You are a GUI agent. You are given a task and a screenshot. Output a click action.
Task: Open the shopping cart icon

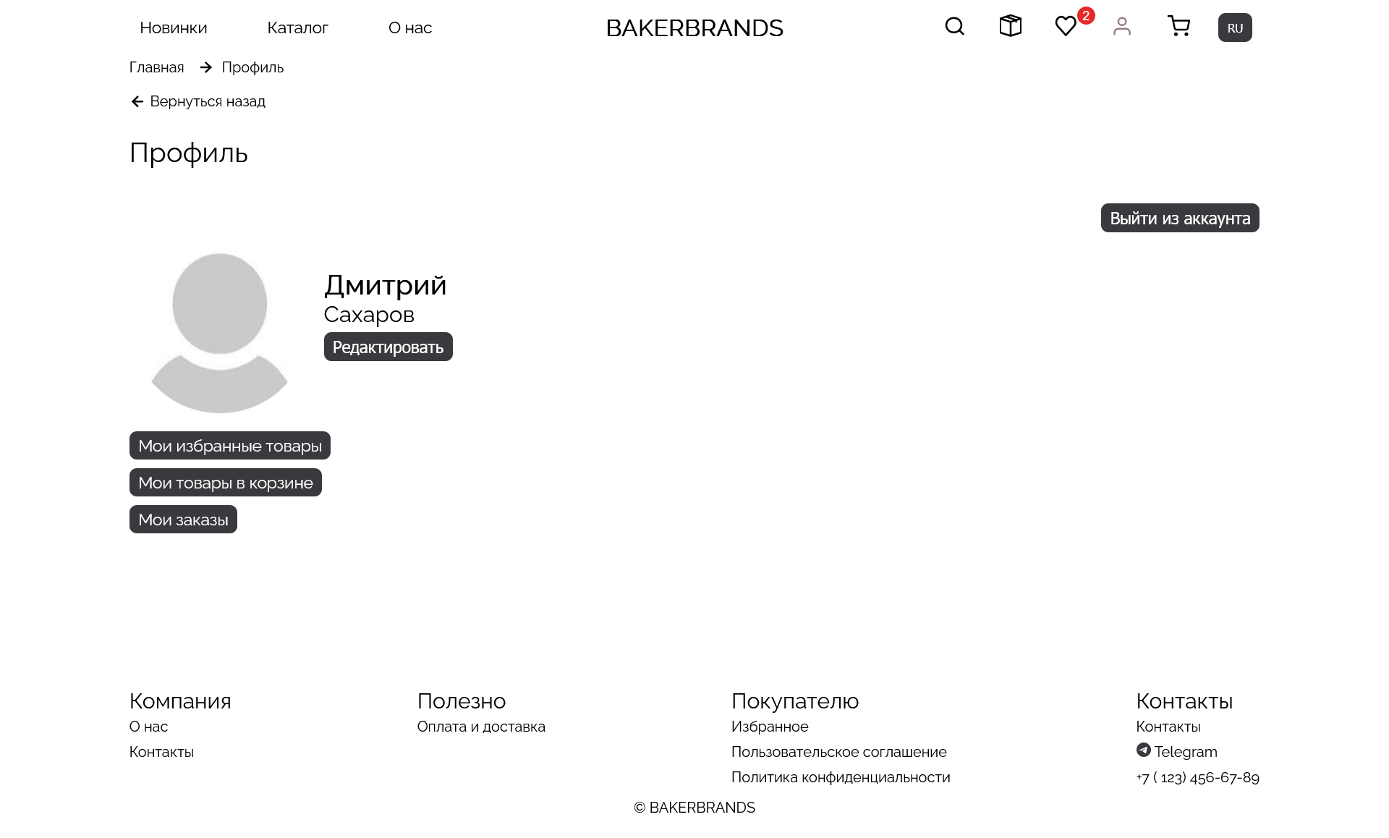tap(1179, 27)
